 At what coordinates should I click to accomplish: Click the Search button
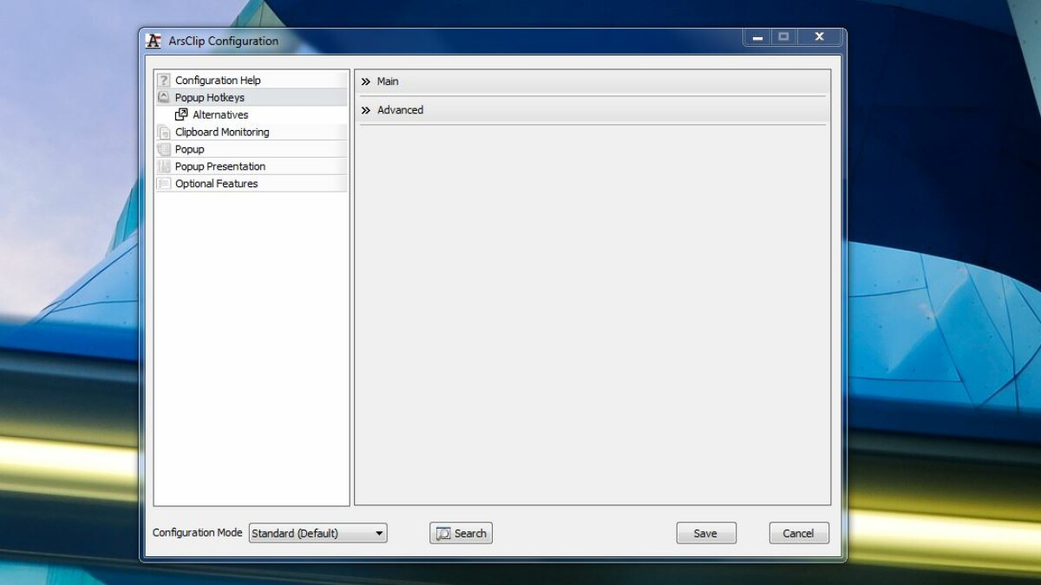coord(461,533)
